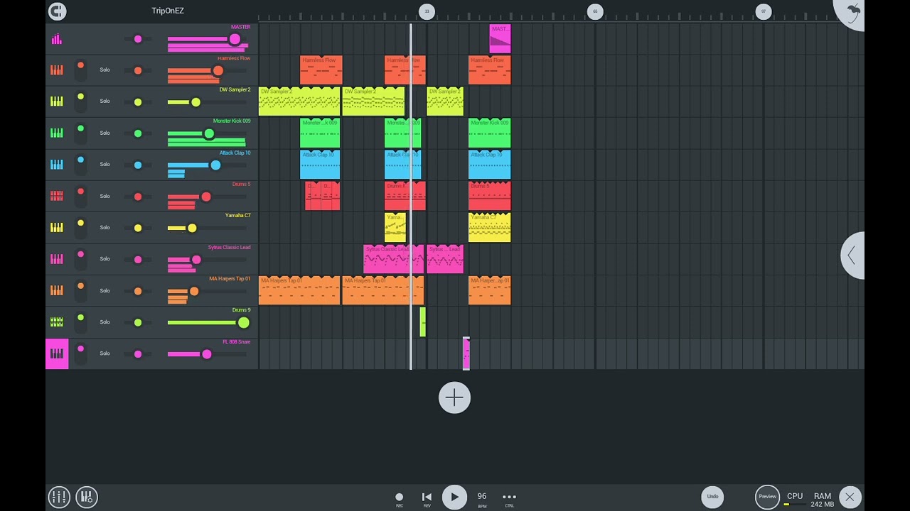Open the mixer sliders icon at bottom-left

(59, 497)
